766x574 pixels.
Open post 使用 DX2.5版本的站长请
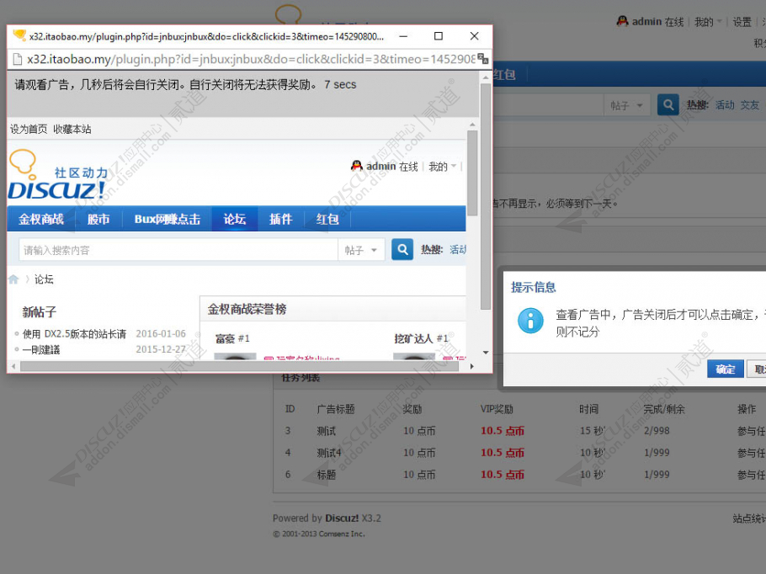[x=74, y=333]
